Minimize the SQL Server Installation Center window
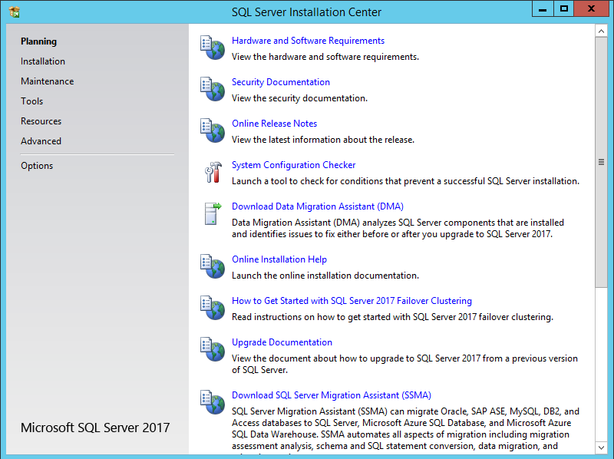The height and width of the screenshot is (459, 614). tap(543, 8)
